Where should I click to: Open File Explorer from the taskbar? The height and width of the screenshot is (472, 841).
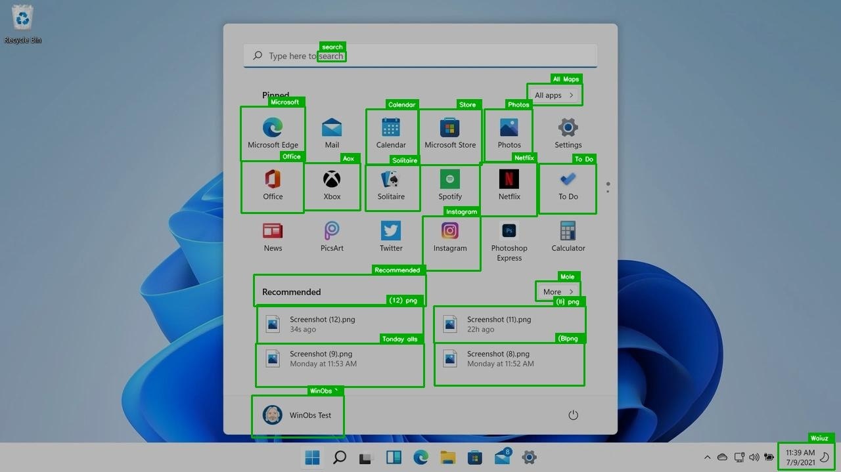448,458
